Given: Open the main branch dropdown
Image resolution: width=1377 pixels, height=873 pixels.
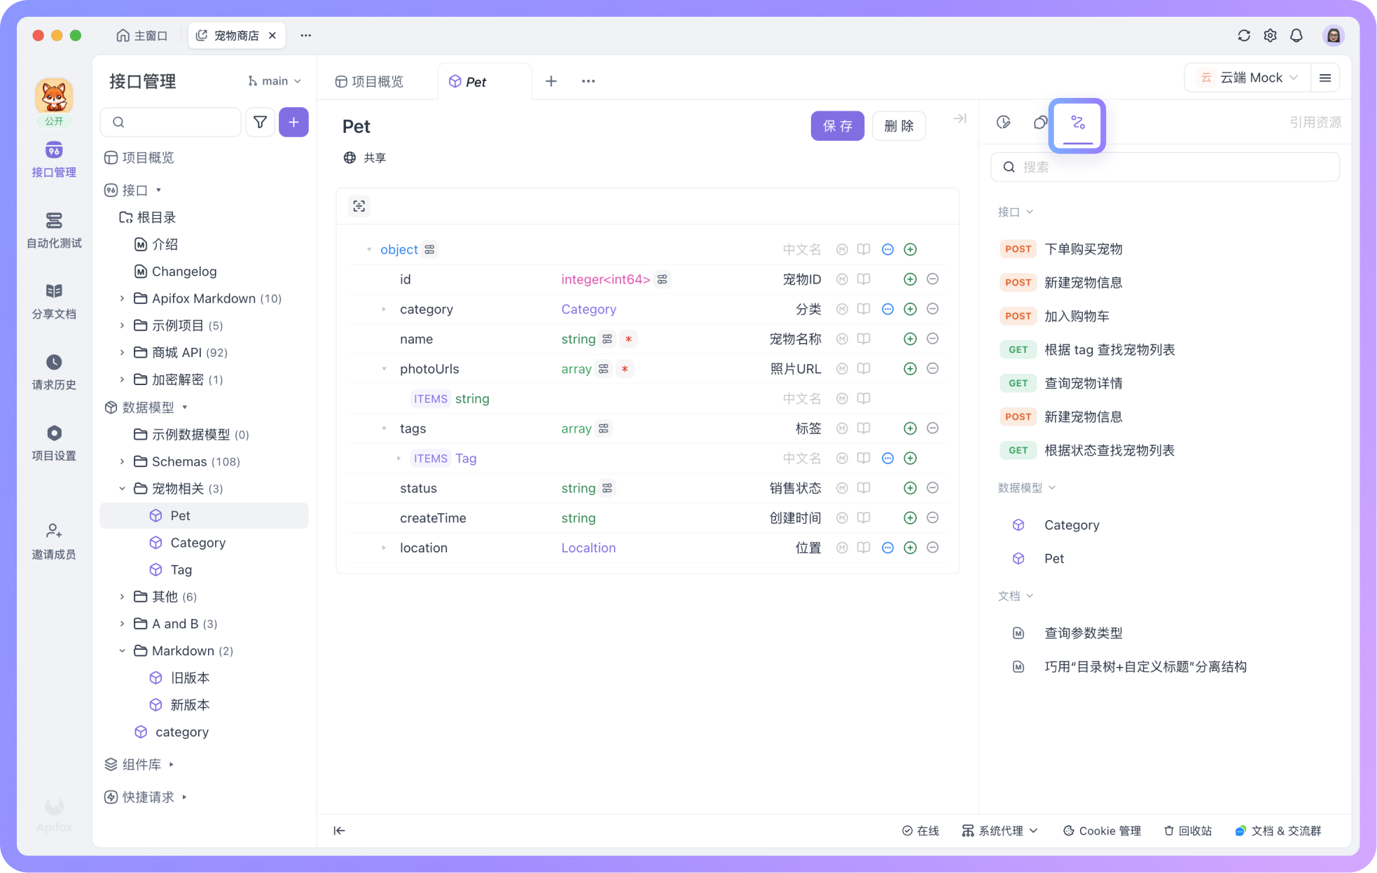Looking at the screenshot, I should pyautogui.click(x=275, y=81).
